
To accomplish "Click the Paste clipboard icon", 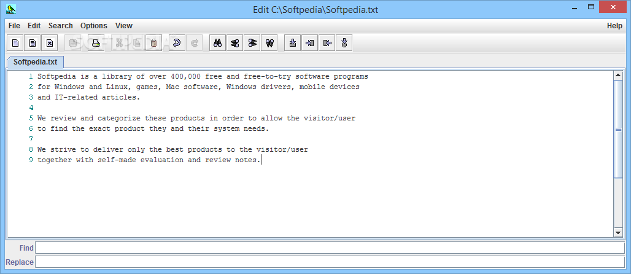I will (x=153, y=43).
